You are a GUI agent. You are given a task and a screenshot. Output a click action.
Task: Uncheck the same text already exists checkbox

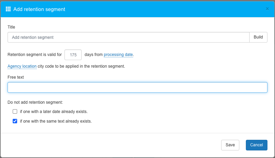click(15, 121)
